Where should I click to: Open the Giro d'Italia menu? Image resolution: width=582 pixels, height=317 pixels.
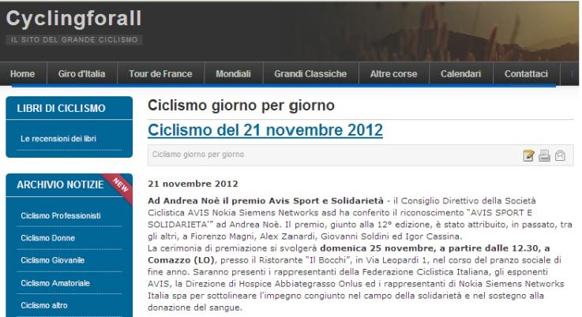pyautogui.click(x=81, y=74)
